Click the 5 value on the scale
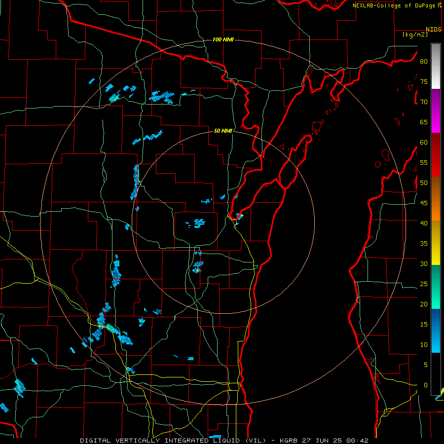The height and width of the screenshot is (444, 444). tap(426, 365)
